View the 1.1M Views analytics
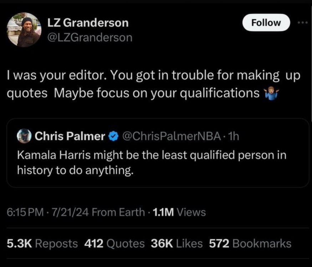 [179, 213]
